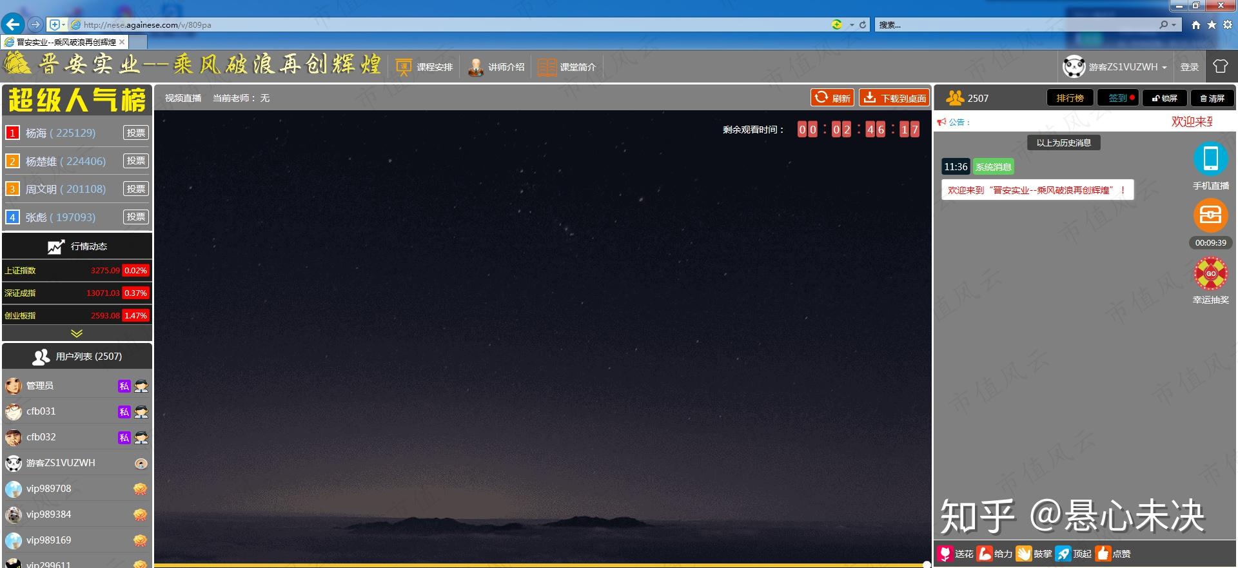Open private chat with cfb031
Screen dimensions: 1238x568
click(x=124, y=412)
